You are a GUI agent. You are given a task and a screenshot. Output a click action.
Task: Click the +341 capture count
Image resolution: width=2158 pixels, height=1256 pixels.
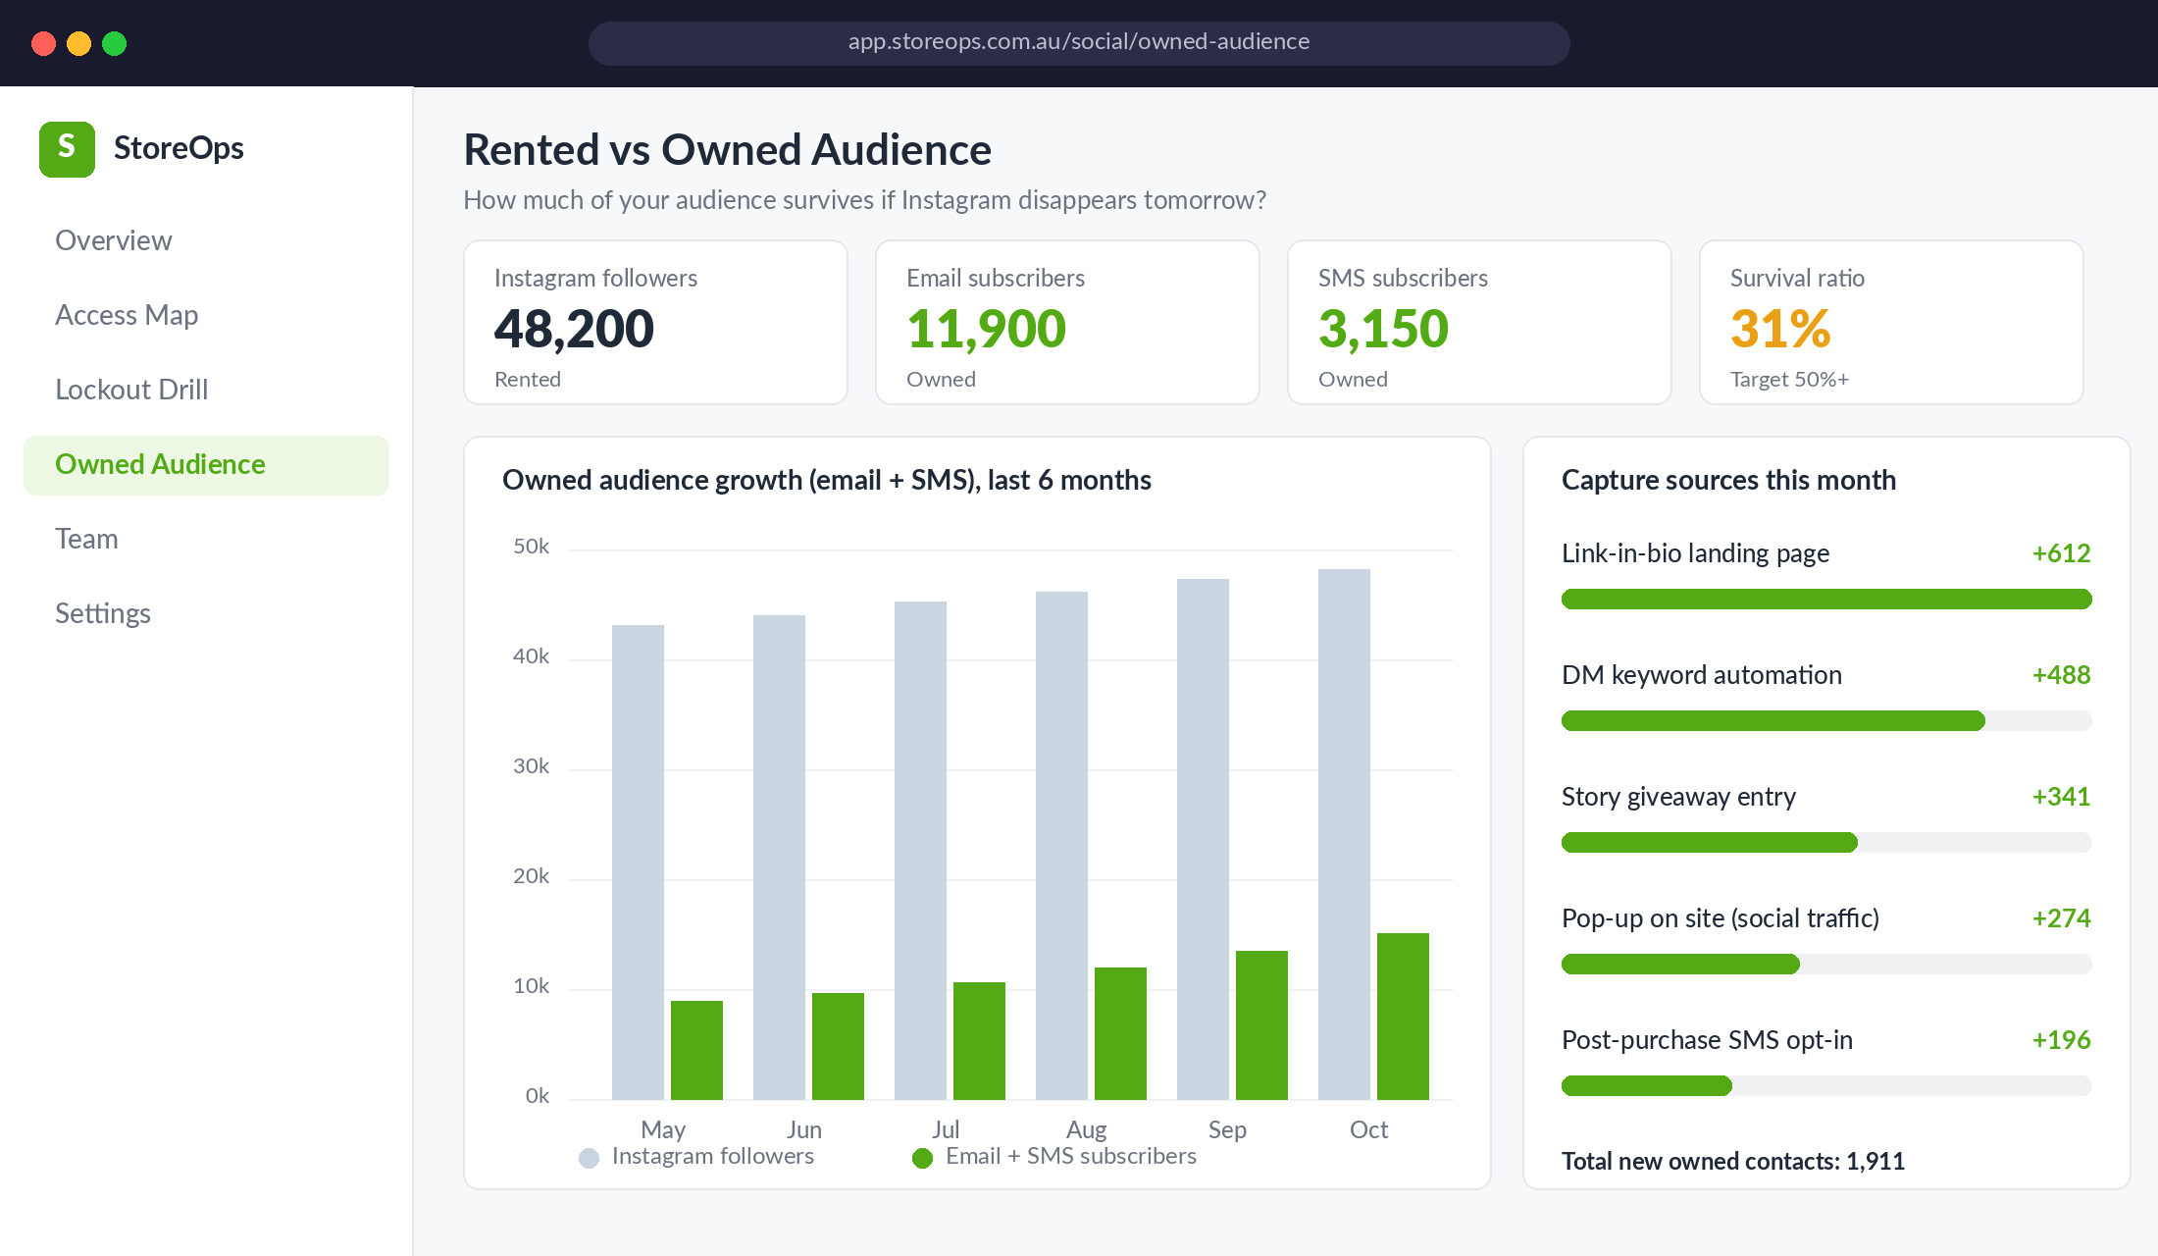point(2061,797)
